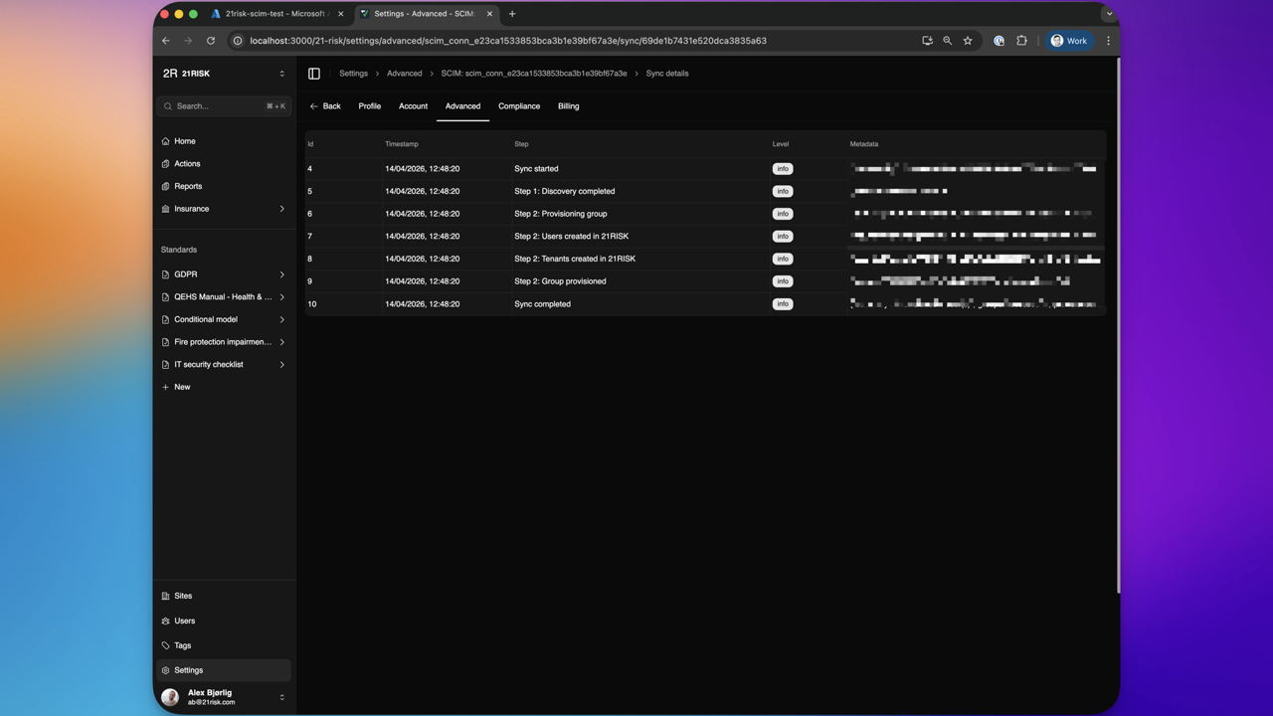This screenshot has height=716, width=1273.
Task: Click the info badge for Step 2: Provisioning group
Action: click(783, 213)
